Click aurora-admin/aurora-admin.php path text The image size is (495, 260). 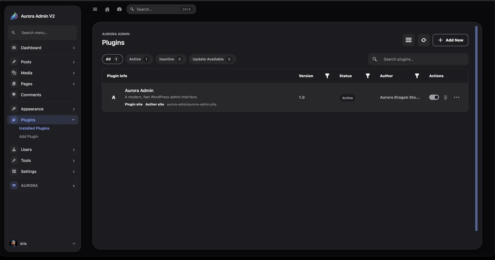[192, 104]
